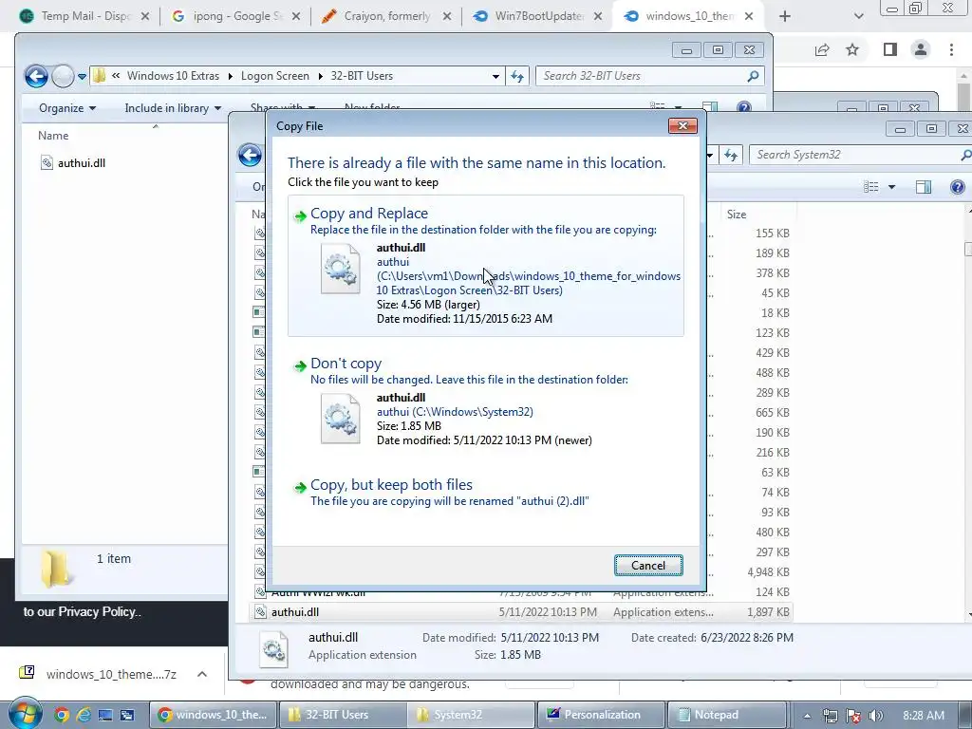Refresh the System32 window
The image size is (972, 729).
[x=731, y=155]
